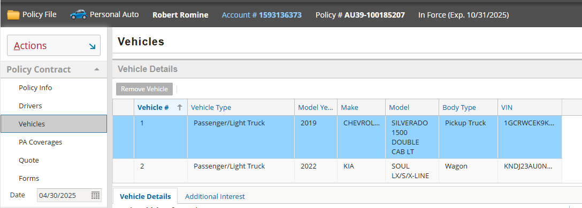The height and width of the screenshot is (208, 582).
Task: Open account number 1593136373 link
Action: (x=280, y=15)
